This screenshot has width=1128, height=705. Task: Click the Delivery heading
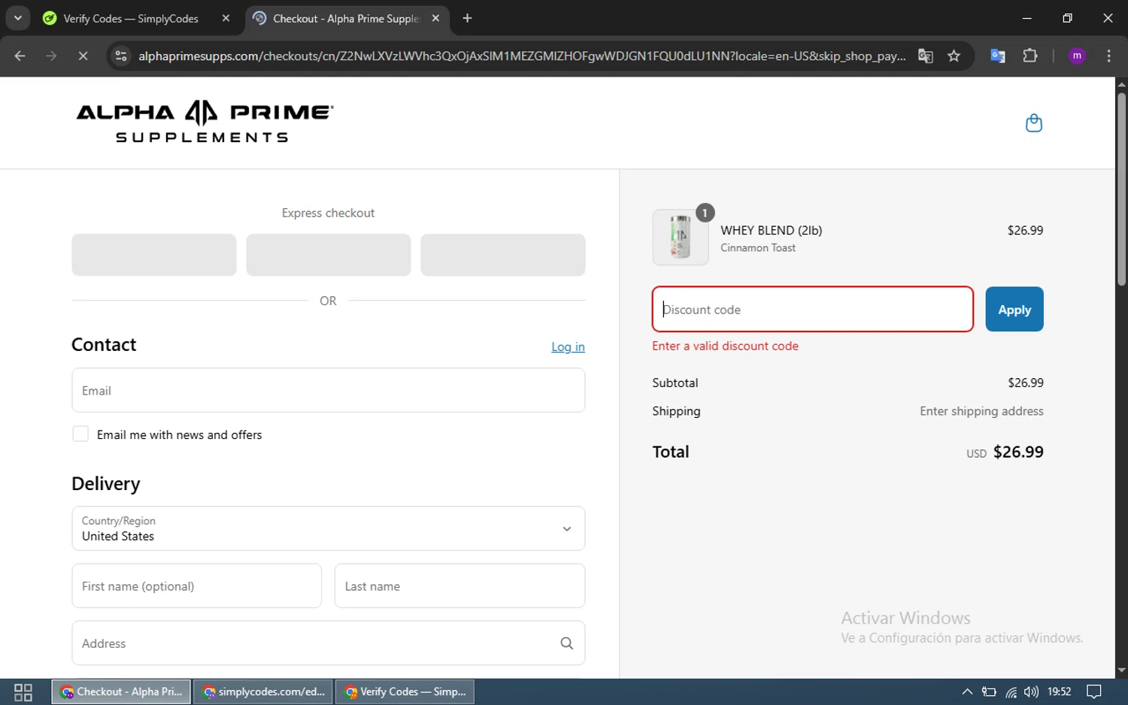tap(106, 483)
